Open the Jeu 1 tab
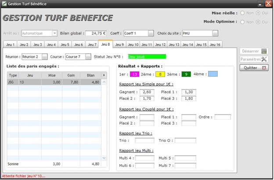This screenshot has width=274, height=180. [x=10, y=44]
